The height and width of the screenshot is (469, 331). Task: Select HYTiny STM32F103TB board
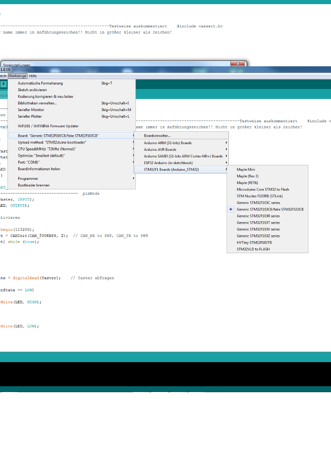267,242
